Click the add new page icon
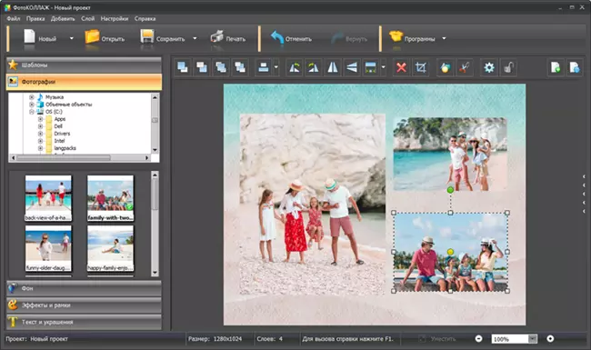Viewport: 591px width, 350px height. pos(556,67)
